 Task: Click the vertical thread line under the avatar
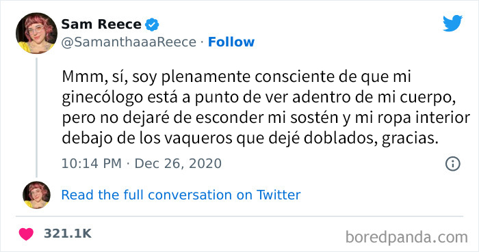pos(36,117)
